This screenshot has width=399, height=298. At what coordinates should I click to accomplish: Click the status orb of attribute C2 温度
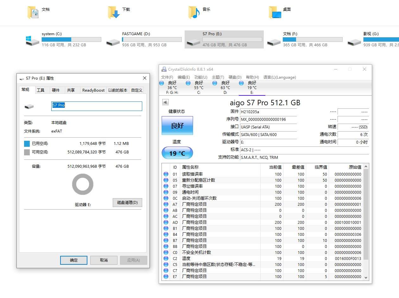[166, 258]
